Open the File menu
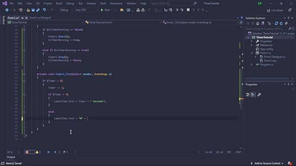This screenshot has height=166, width=296. [12, 3]
